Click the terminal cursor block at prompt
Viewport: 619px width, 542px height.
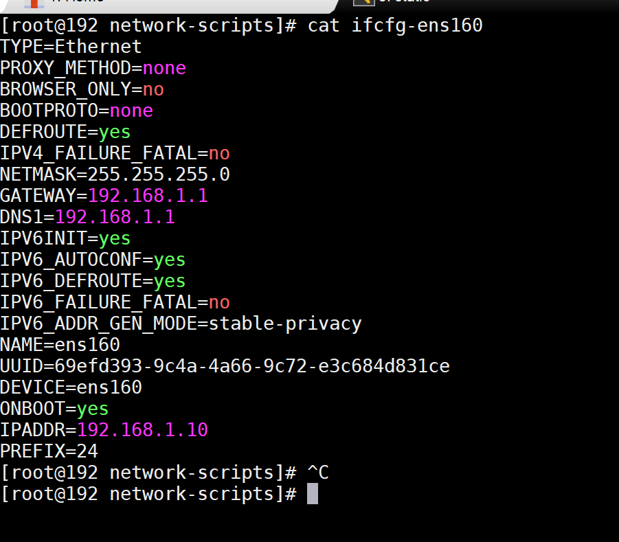pyautogui.click(x=313, y=493)
